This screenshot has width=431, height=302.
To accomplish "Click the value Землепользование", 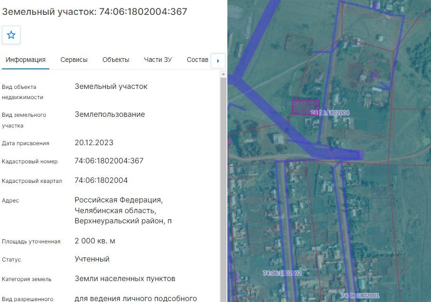I will coord(109,114).
